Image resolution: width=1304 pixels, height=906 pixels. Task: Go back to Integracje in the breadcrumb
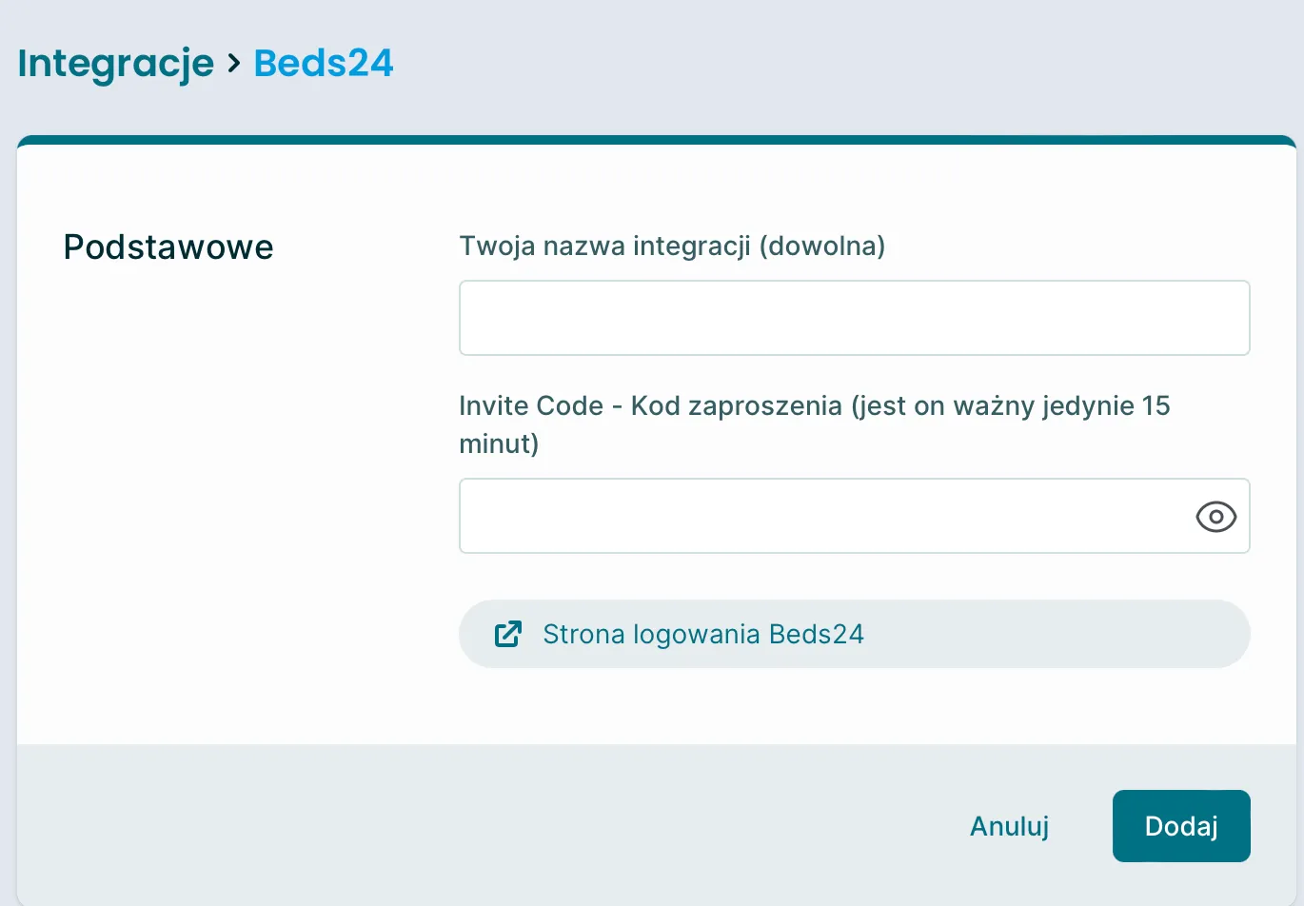(116, 64)
